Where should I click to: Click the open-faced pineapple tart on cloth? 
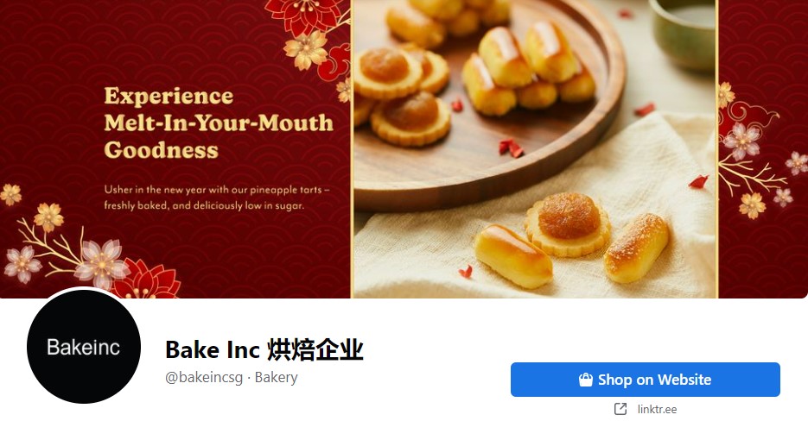568,223
